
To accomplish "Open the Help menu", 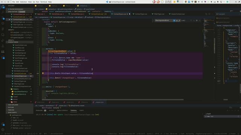I will [50, 2].
